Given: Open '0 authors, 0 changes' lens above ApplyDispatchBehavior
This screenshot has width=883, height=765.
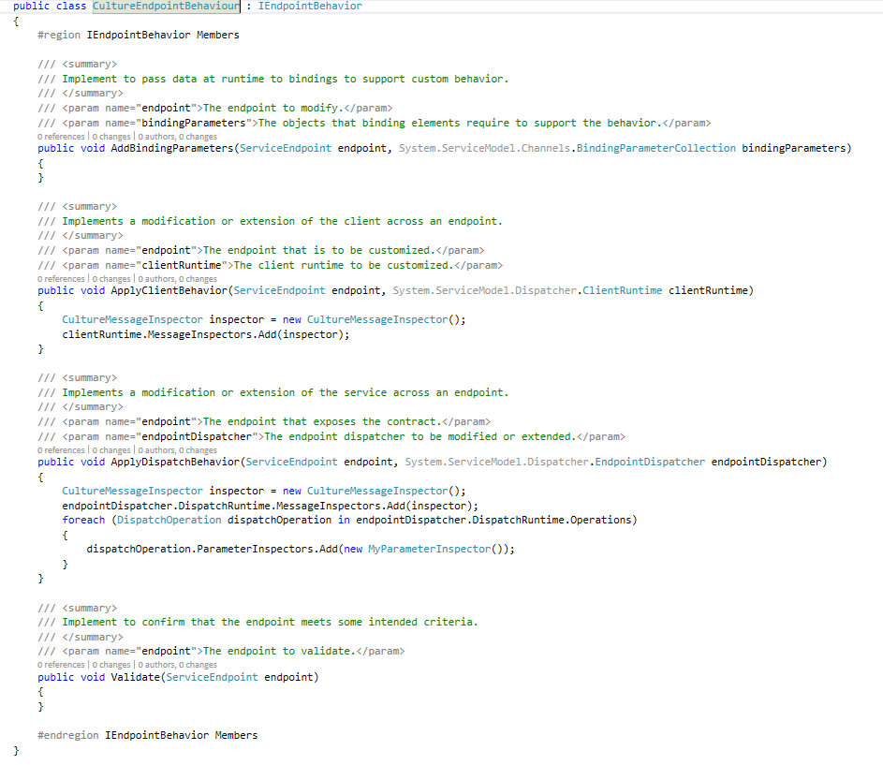Looking at the screenshot, I should coord(177,450).
